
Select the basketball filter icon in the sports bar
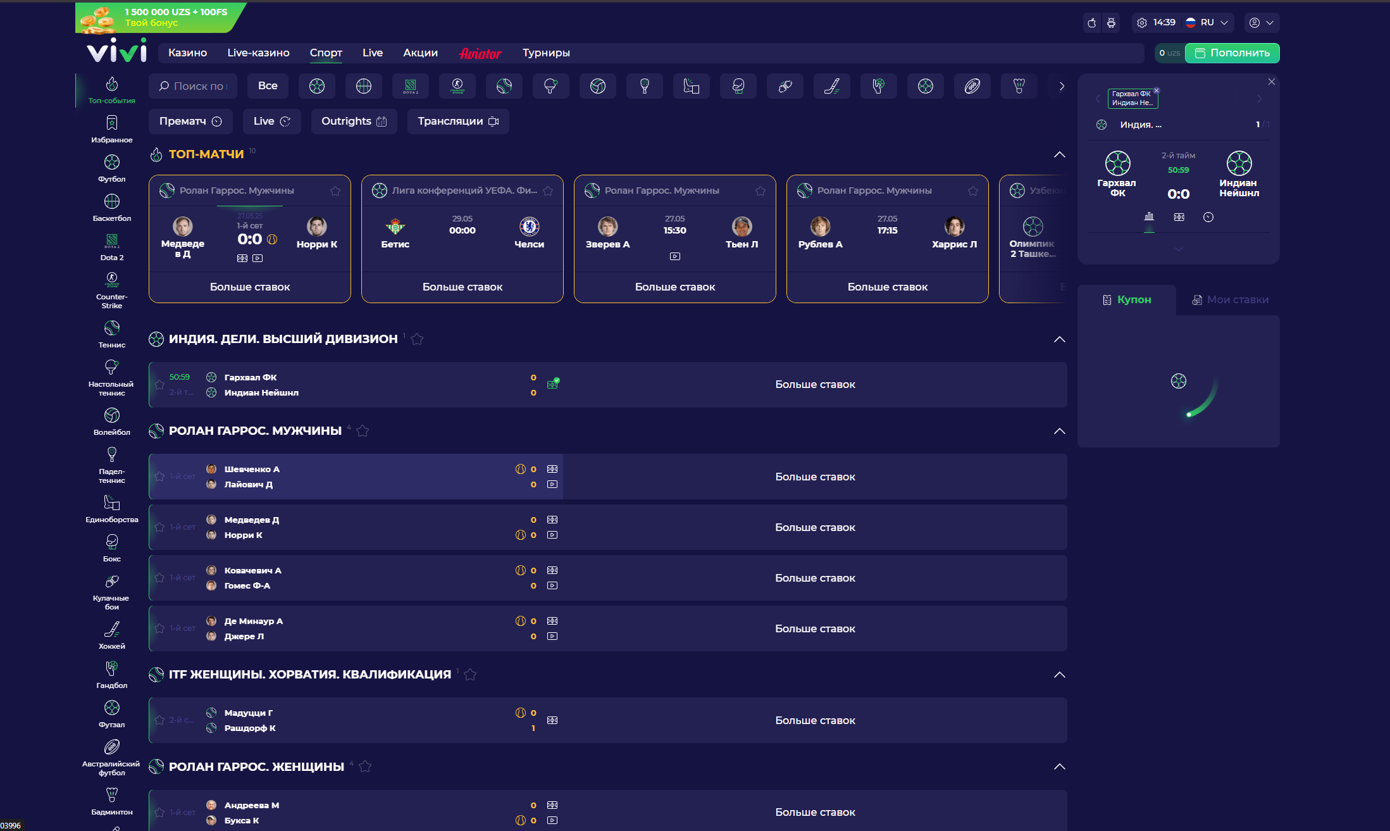coord(363,86)
